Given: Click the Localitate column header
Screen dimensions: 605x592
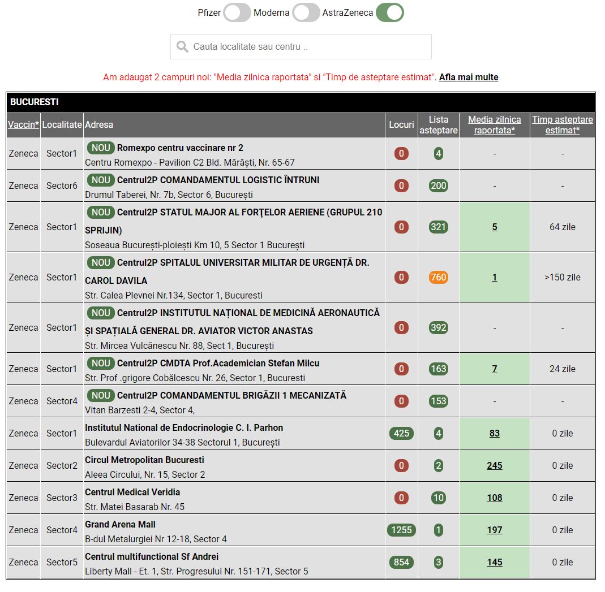Looking at the screenshot, I should (x=62, y=124).
